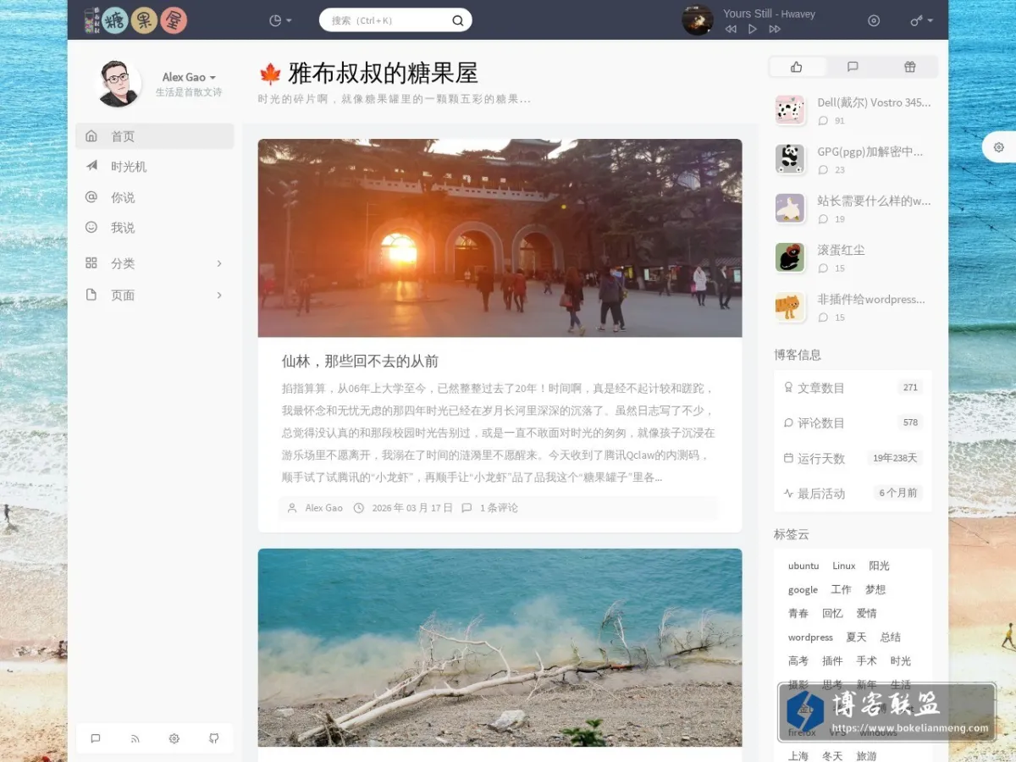The image size is (1016, 762).
Task: Click the grid icon beside 分类
Action: point(91,262)
